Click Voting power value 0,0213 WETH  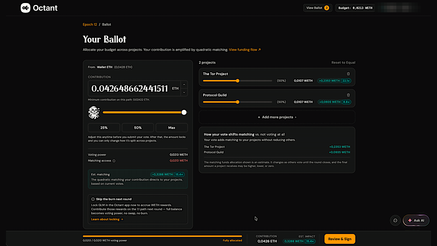[x=179, y=155]
